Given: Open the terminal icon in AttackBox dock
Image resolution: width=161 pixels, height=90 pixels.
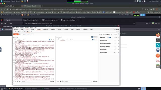Looking at the screenshot, I should (x=158, y=40).
